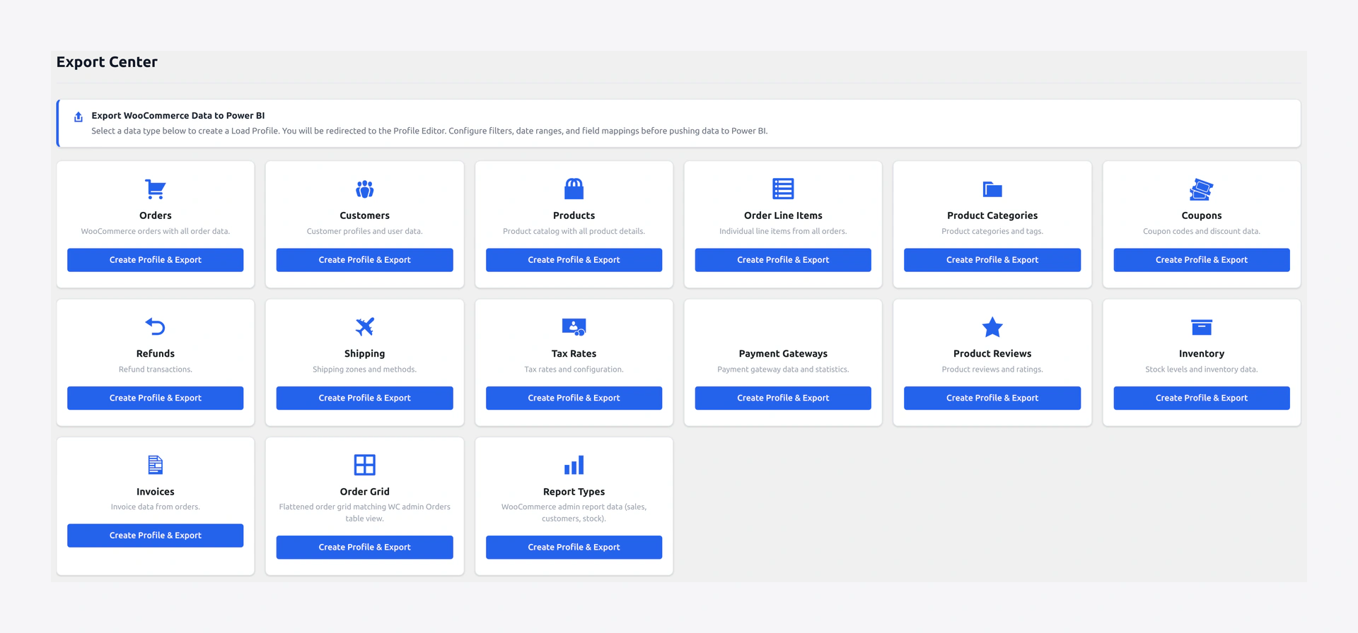Click the Product Categories card title

click(x=992, y=215)
